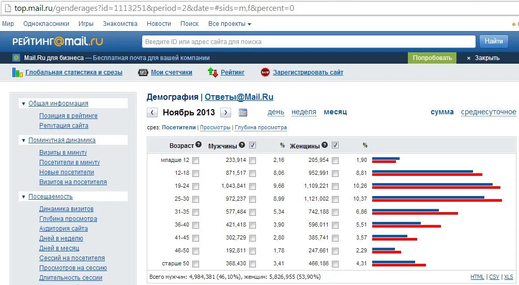
Task: Export table as HTML
Action: [x=477, y=277]
